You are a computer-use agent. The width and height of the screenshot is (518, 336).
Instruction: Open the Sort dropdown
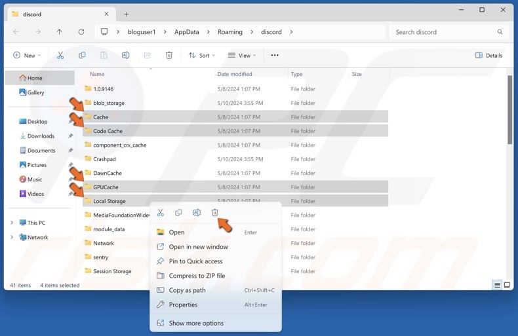(x=201, y=56)
